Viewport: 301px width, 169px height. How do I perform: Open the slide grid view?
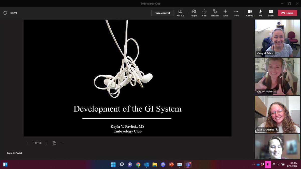(54, 143)
